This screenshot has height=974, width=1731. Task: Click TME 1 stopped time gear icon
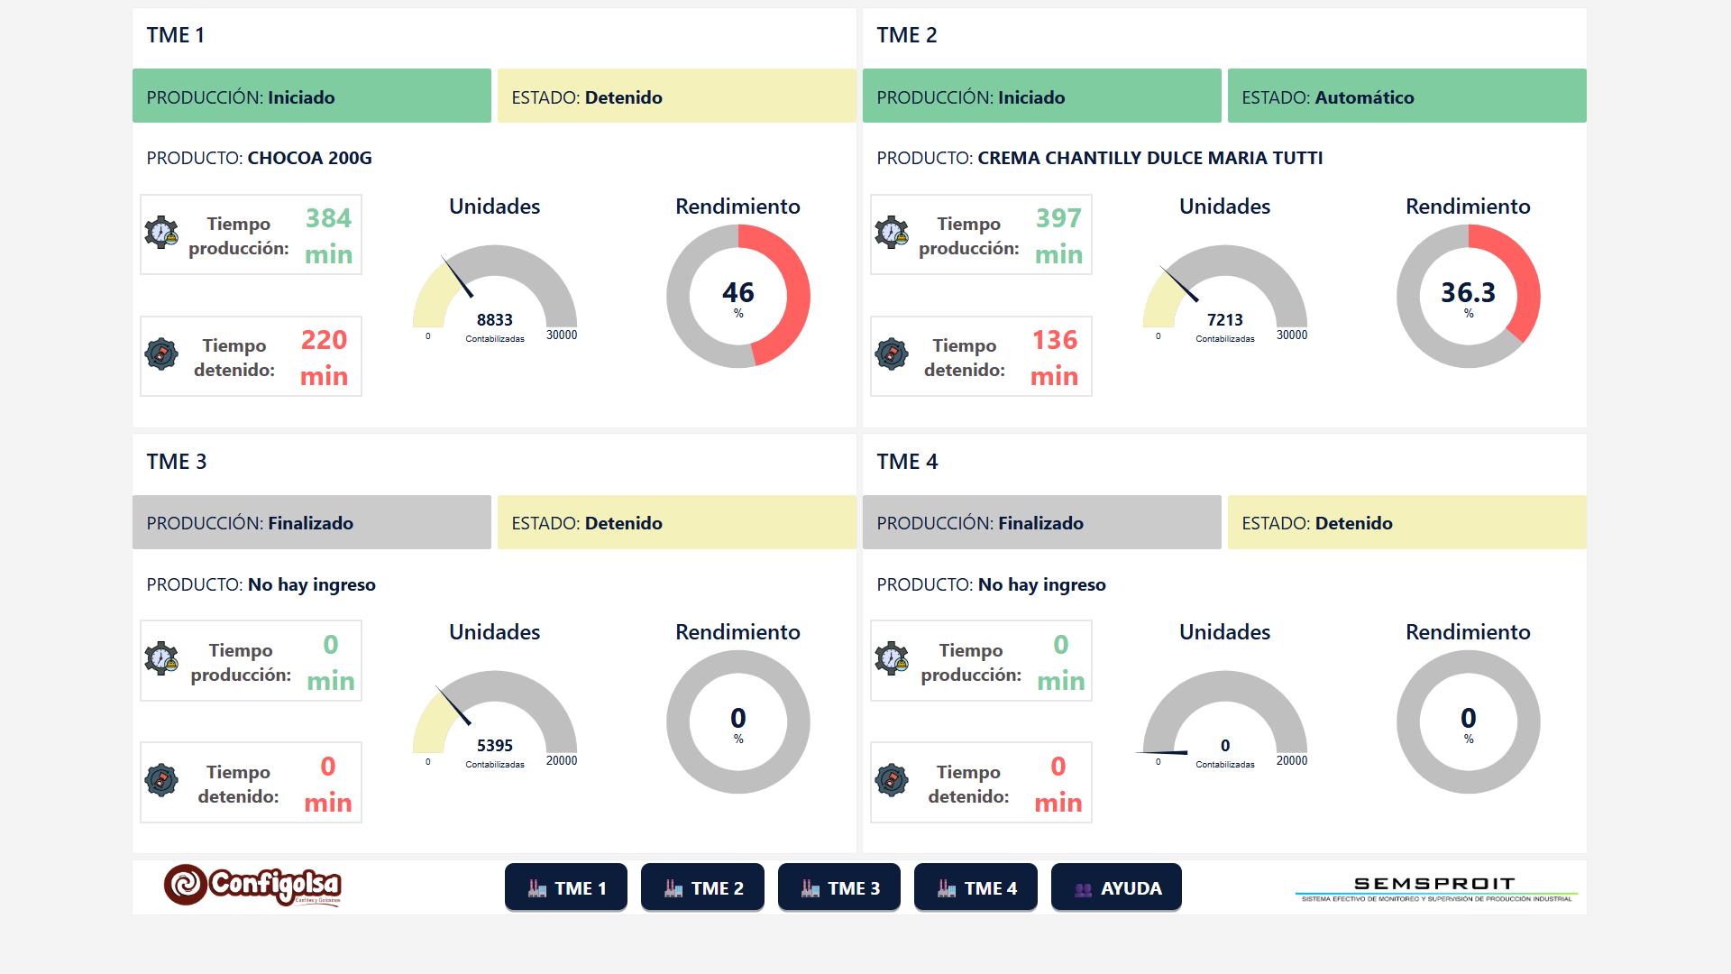point(161,354)
